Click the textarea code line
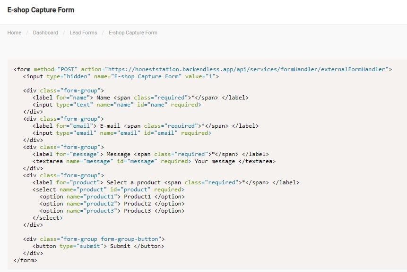Image resolution: width=407 pixels, height=272 pixels. [x=154, y=161]
